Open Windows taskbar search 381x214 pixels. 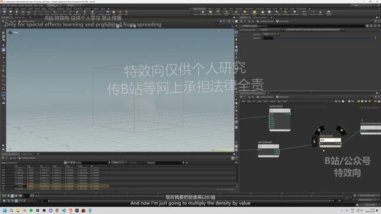(x=11, y=210)
